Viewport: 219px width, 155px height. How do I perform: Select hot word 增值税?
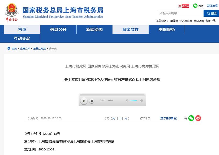tap(174, 21)
